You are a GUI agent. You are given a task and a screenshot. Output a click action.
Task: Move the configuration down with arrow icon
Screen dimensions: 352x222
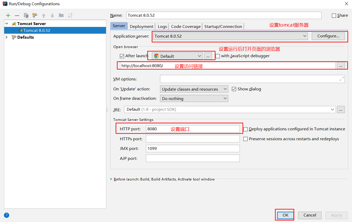point(52,15)
